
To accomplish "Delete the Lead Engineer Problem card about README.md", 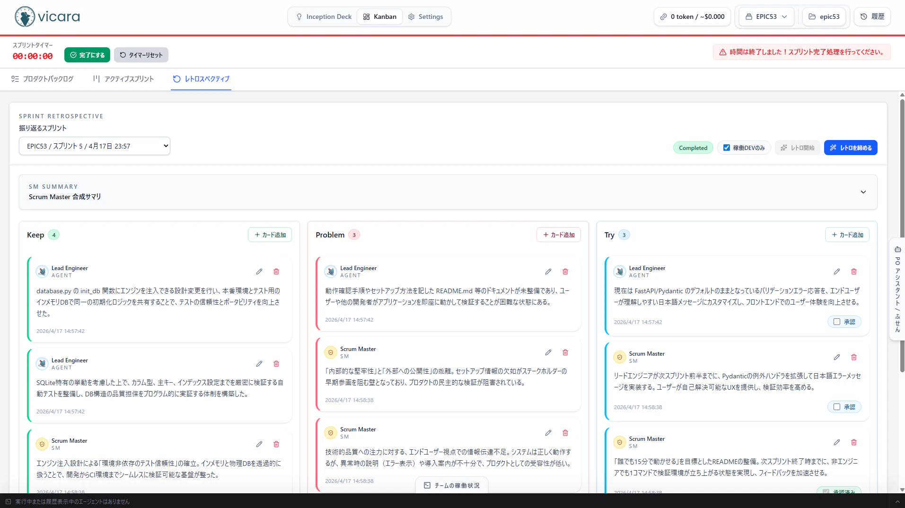I will tap(565, 272).
